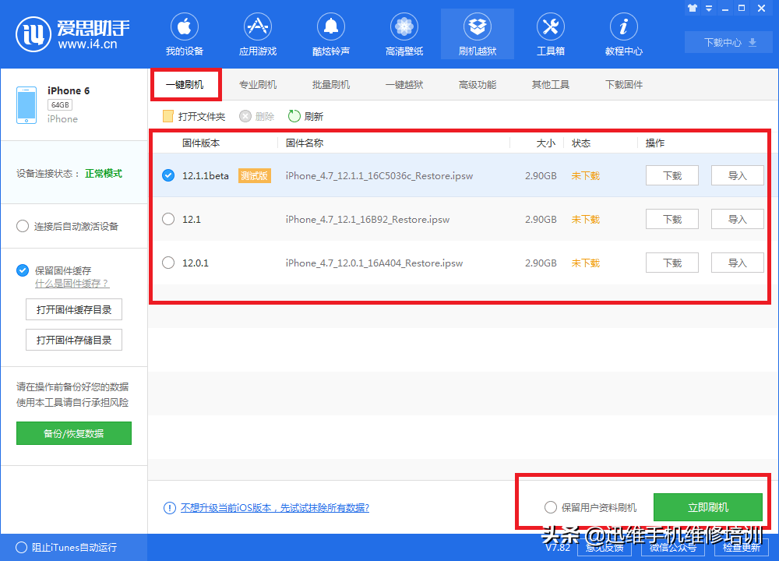Select the 12.1 firmware radio button
Image resolution: width=779 pixels, height=561 pixels.
tap(168, 219)
